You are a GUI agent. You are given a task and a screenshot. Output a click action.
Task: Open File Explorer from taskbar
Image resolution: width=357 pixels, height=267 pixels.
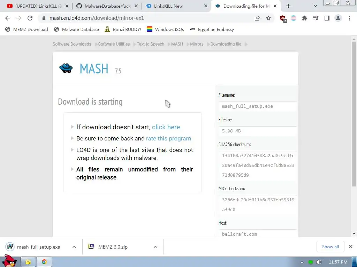(28, 262)
